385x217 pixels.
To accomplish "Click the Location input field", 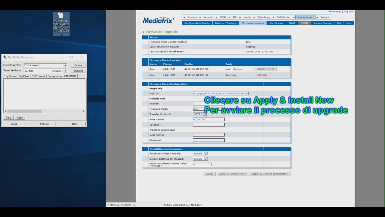I will pos(209,125).
